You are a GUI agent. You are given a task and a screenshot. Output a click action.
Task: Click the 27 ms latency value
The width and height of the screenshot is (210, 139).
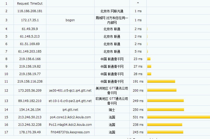click(x=138, y=66)
